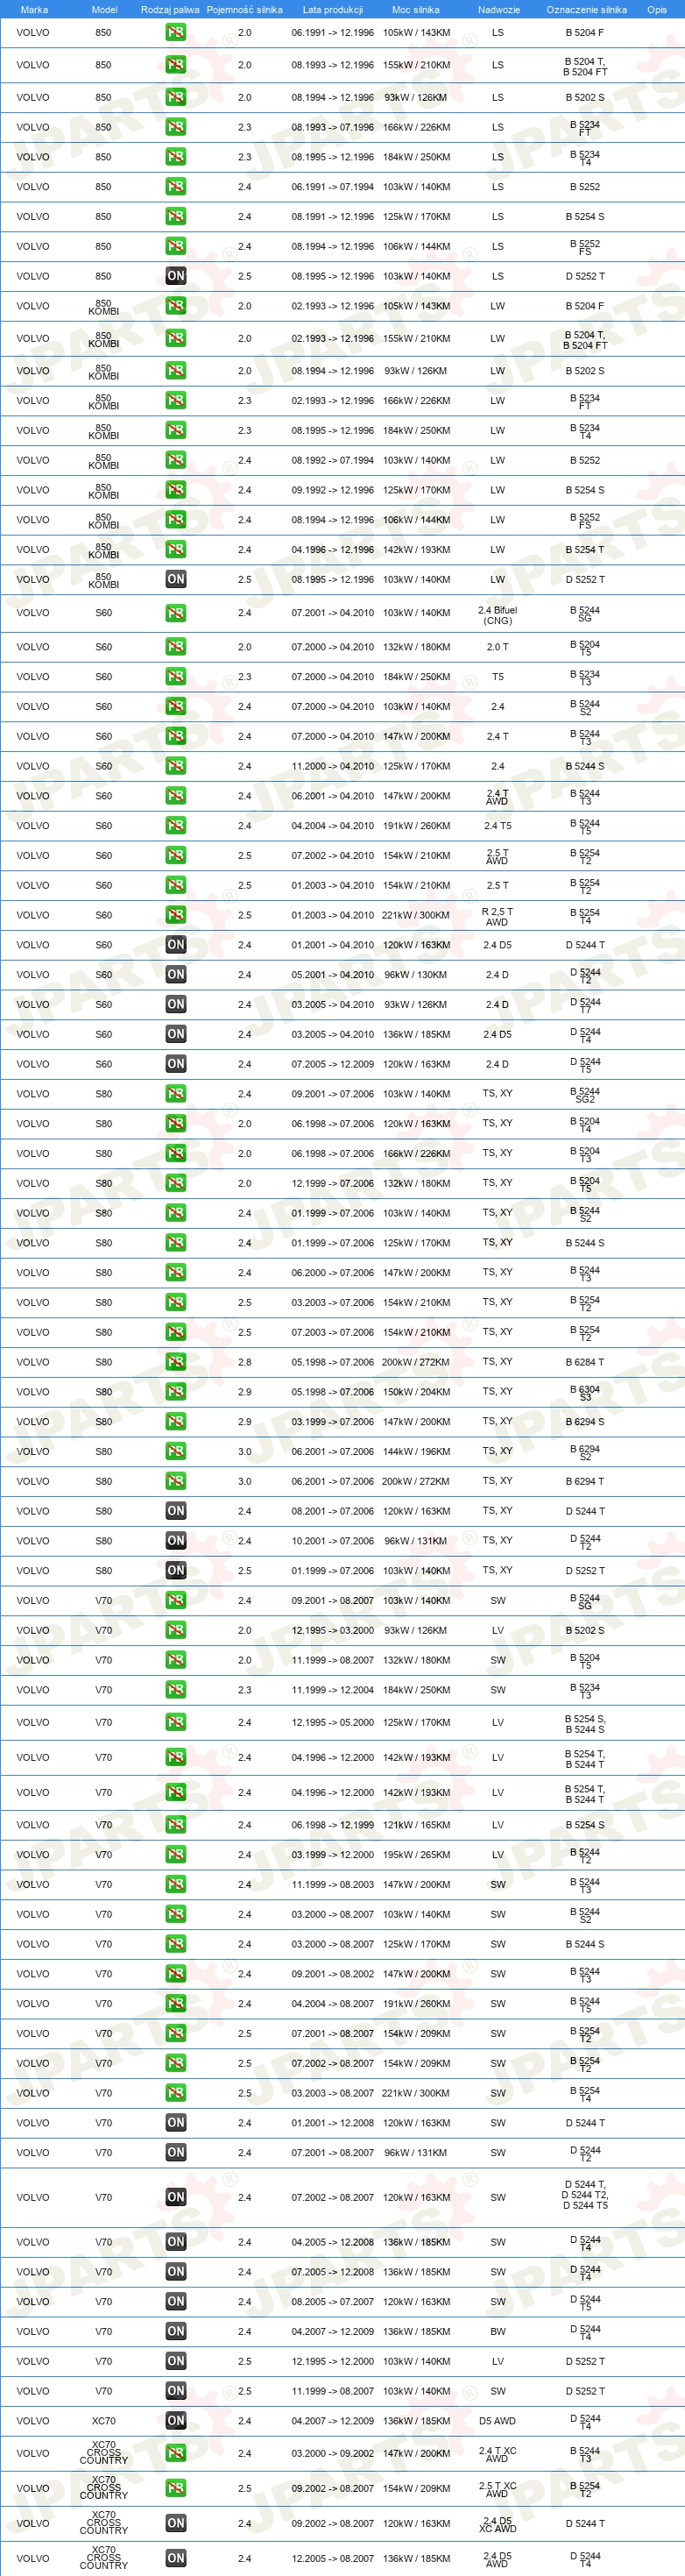Click the Nadwozie column header
685x2576 pixels.
pos(498,9)
